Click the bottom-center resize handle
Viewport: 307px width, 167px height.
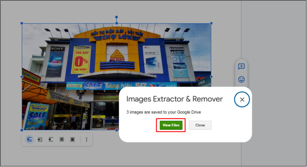(117, 130)
